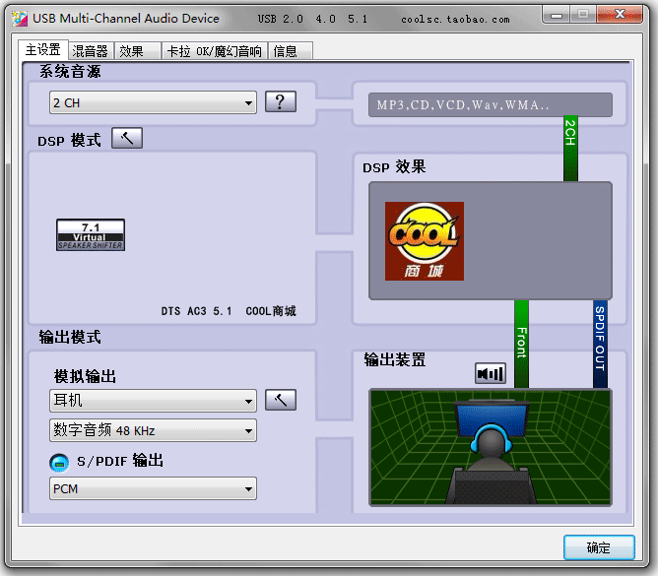Click the COOL 商城 logo image

(425, 241)
